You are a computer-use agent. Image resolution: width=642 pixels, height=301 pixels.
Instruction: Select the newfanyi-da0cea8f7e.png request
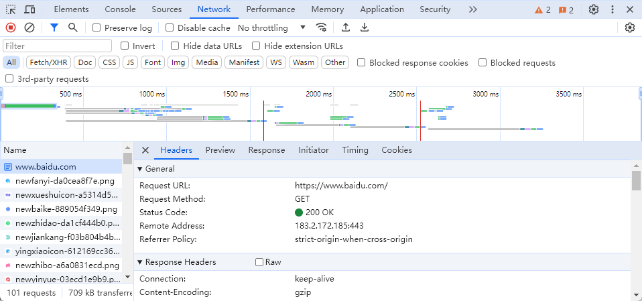(64, 181)
